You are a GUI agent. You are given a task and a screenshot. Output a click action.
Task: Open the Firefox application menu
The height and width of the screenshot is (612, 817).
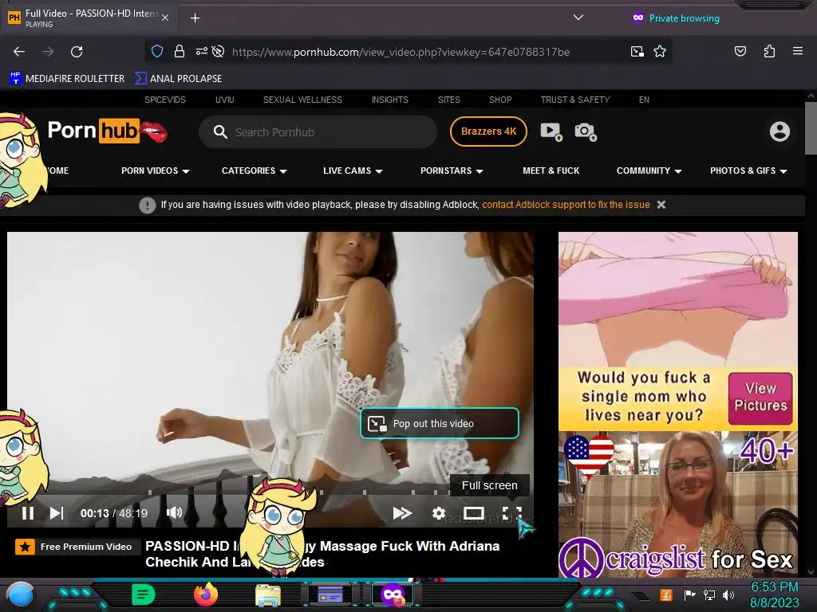click(x=797, y=52)
